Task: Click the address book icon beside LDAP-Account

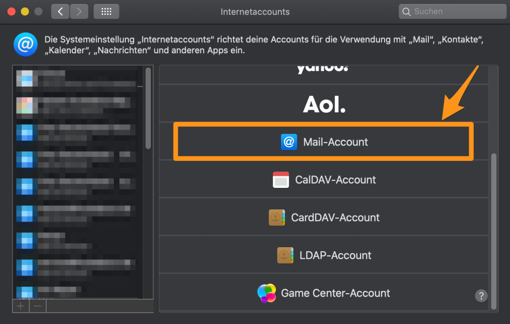Action: click(x=285, y=255)
